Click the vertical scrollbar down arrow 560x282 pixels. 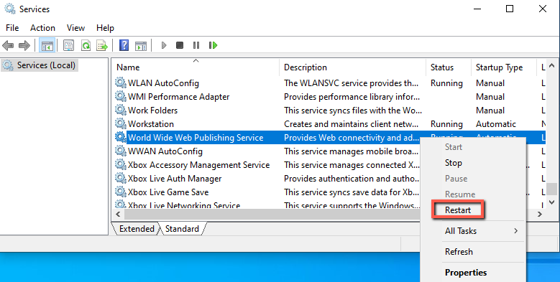(552, 202)
